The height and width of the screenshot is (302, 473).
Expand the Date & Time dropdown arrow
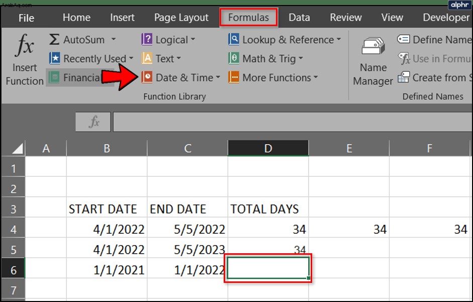218,77
